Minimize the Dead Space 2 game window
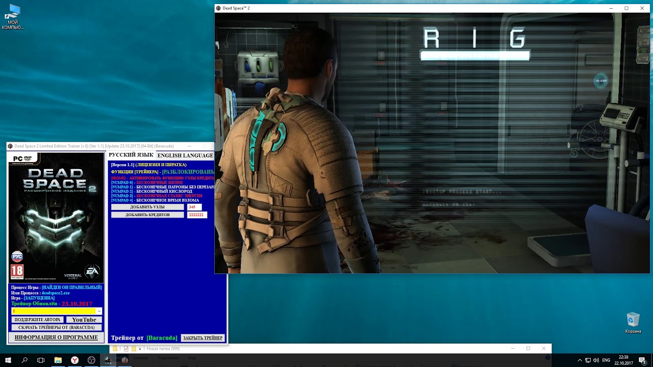The height and width of the screenshot is (367, 653). coord(611,8)
